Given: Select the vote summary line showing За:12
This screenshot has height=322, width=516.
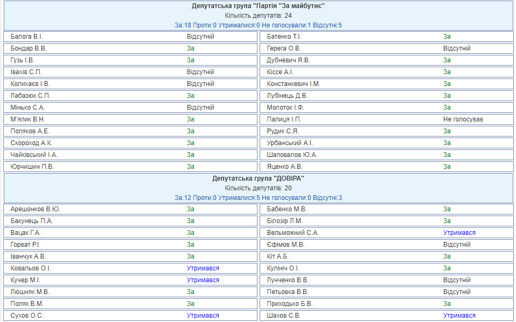Looking at the screenshot, I should (x=258, y=197).
